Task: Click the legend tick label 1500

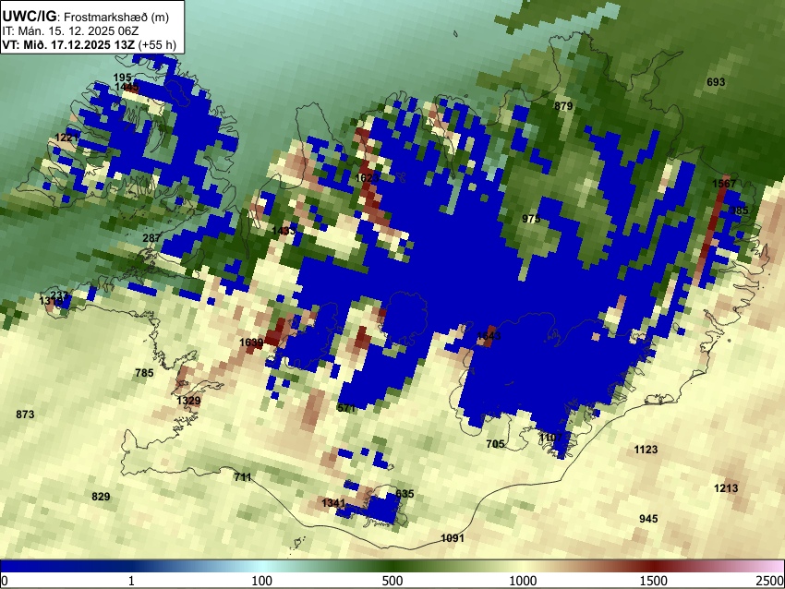Action: pyautogui.click(x=654, y=581)
